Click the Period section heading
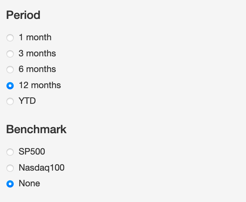This screenshot has height=202, width=246. 23,15
